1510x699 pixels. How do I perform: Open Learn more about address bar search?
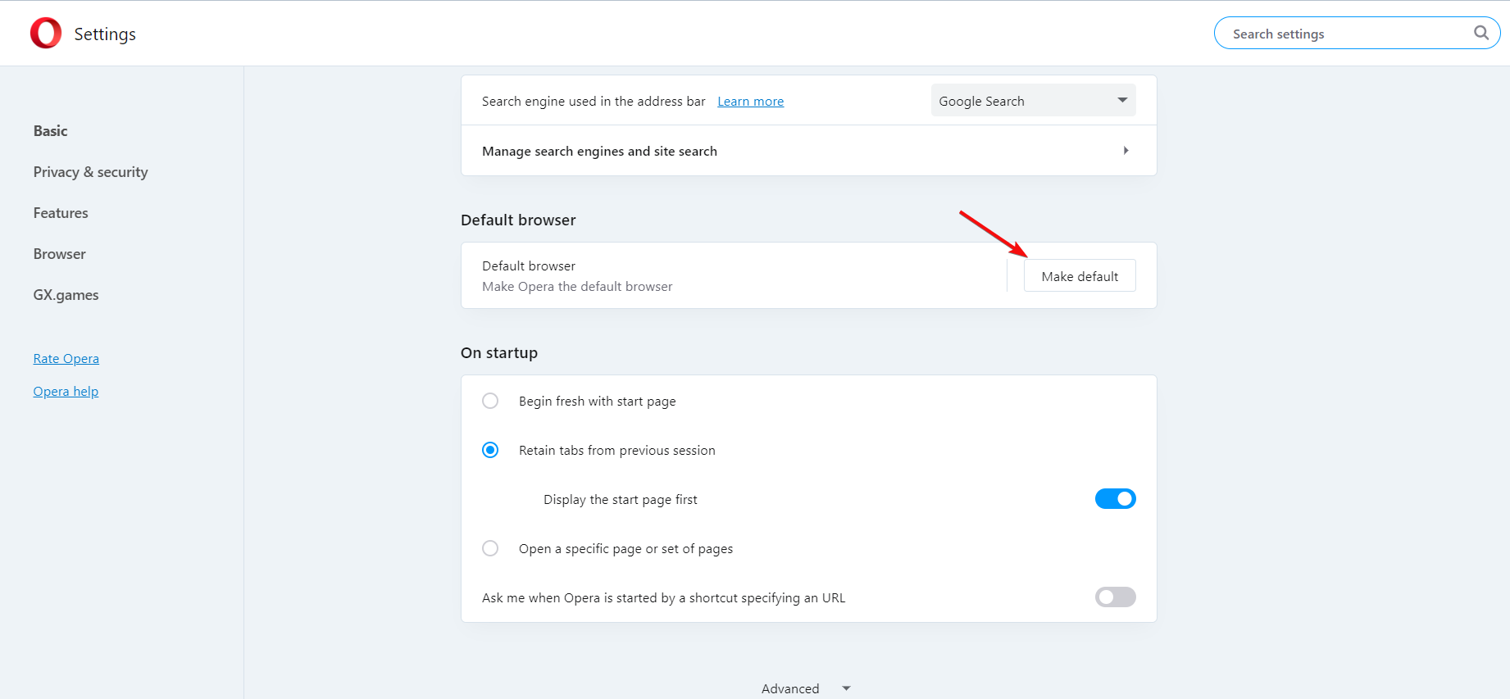[751, 102]
